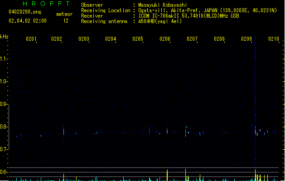Click time marker 0207
This screenshot has width=285, height=181.
pyautogui.click(x=192, y=39)
